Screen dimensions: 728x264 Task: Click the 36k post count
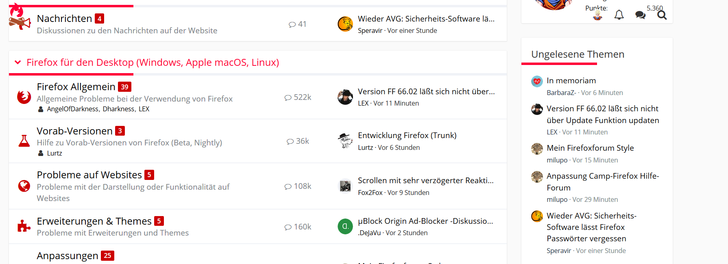pyautogui.click(x=298, y=141)
